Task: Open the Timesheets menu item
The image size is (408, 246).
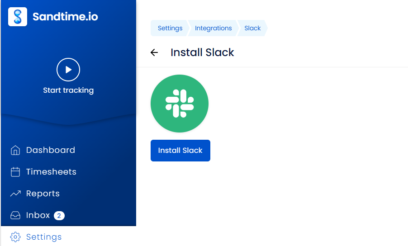Action: pos(51,172)
